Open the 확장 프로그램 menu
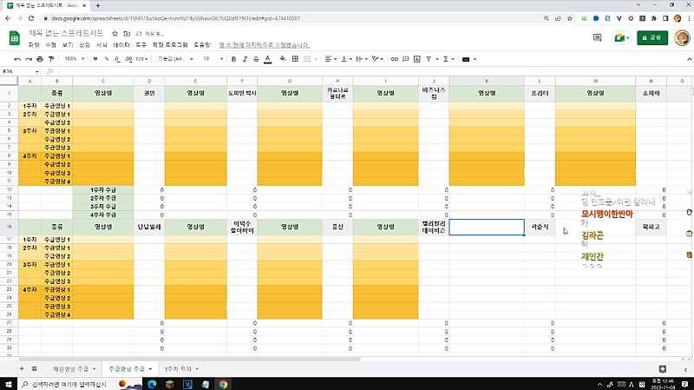The width and height of the screenshot is (694, 390). (x=170, y=45)
